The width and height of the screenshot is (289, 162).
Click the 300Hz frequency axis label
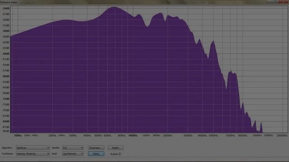tap(73, 135)
